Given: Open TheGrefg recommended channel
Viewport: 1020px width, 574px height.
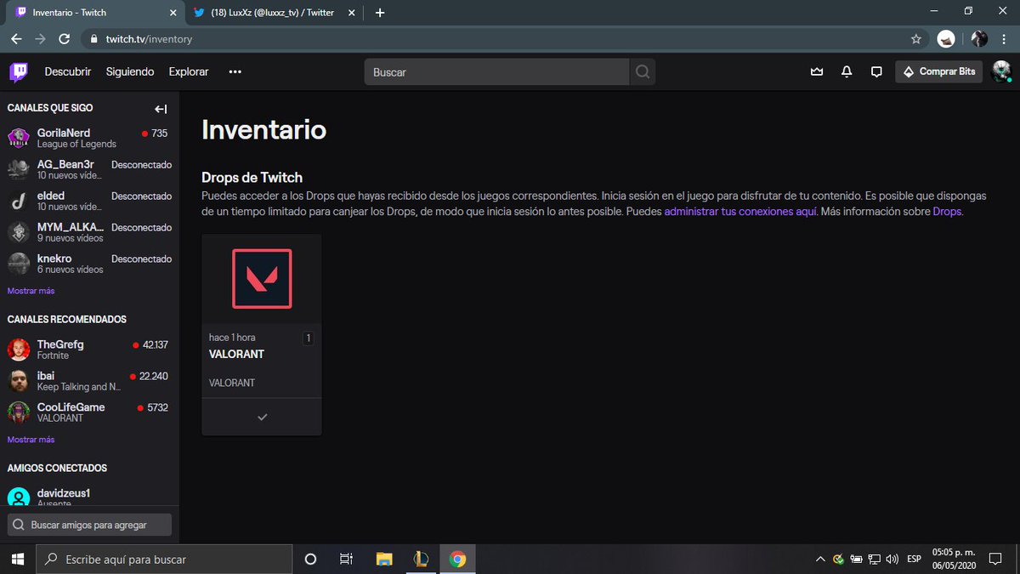Looking at the screenshot, I should [x=89, y=350].
